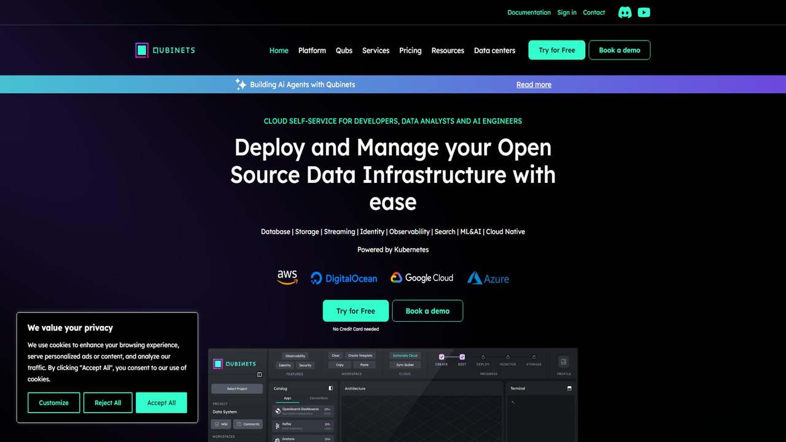Click Customize in the cookie banner

click(x=54, y=403)
